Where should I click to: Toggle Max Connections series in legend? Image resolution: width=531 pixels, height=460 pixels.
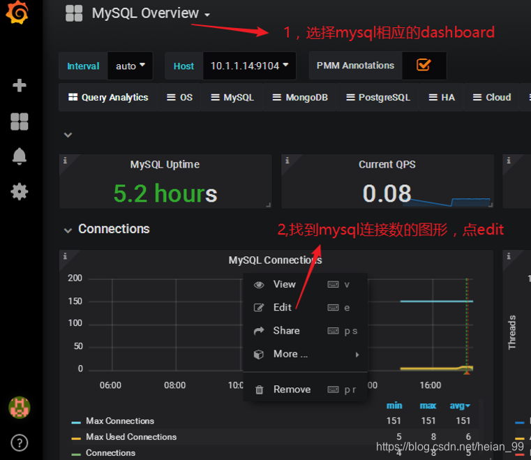point(120,421)
